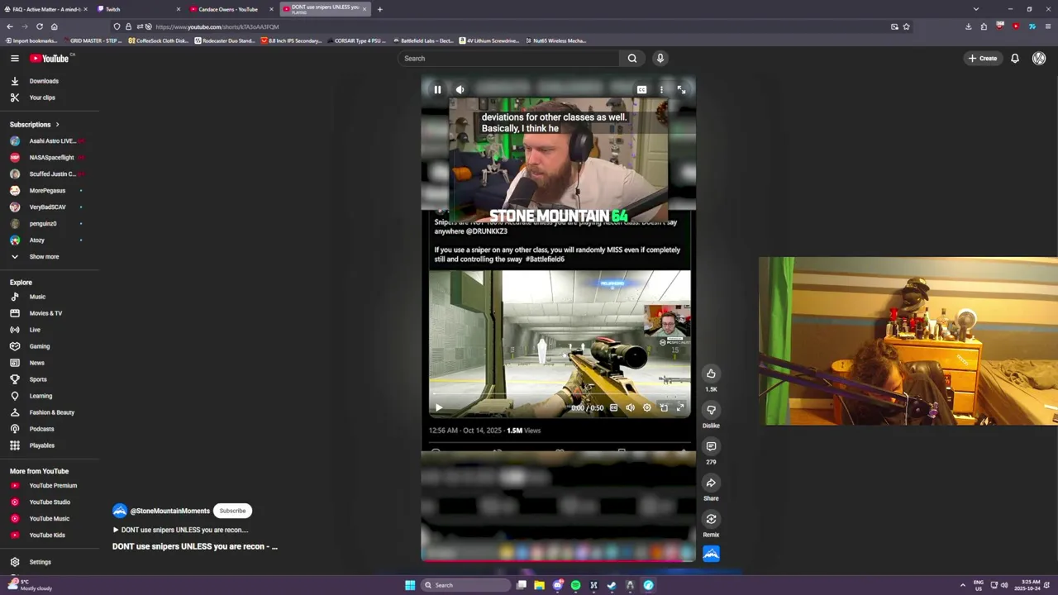
Task: Open Firefox application menu
Action: 1047,26
